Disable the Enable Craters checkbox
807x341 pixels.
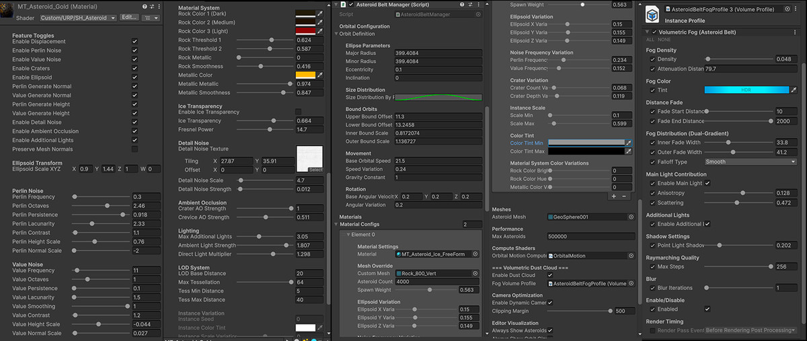tap(134, 68)
